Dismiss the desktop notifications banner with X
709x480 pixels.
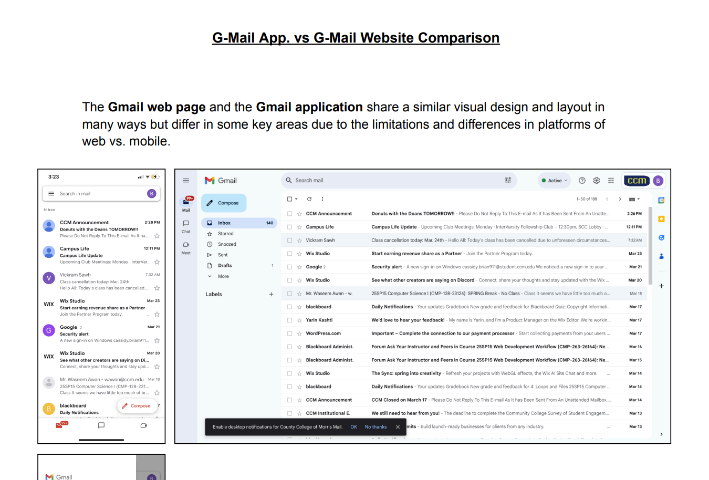tap(398, 427)
